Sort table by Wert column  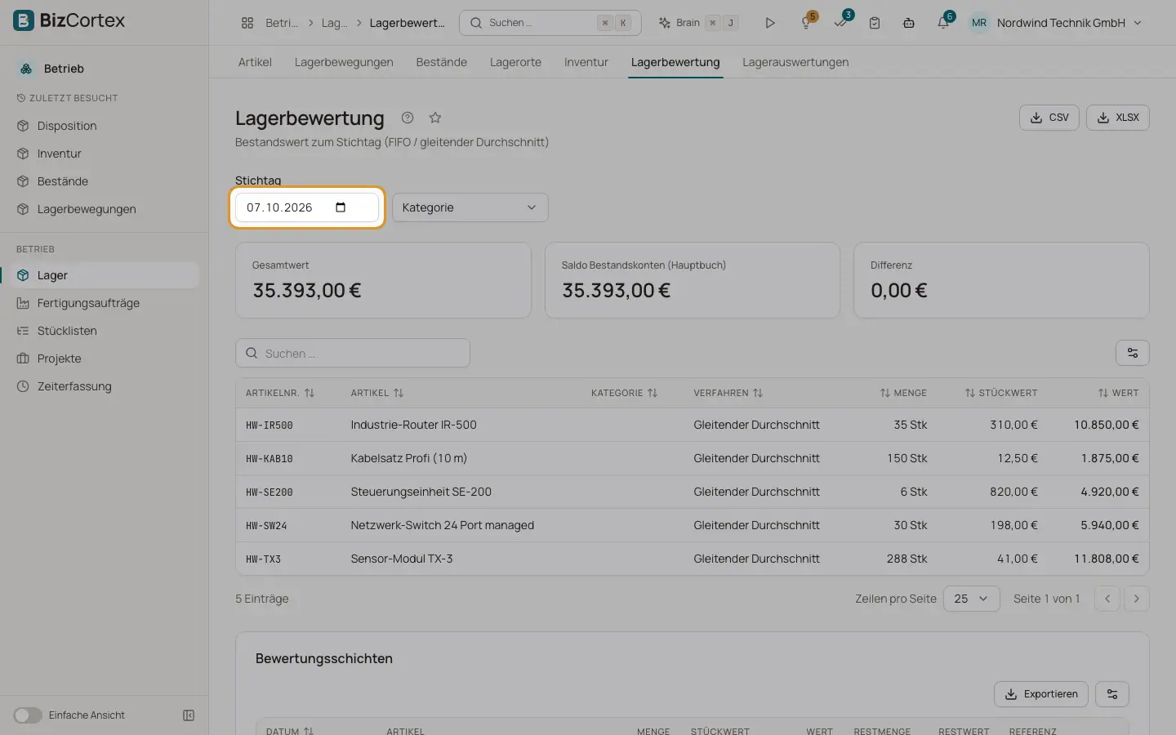(x=1118, y=393)
